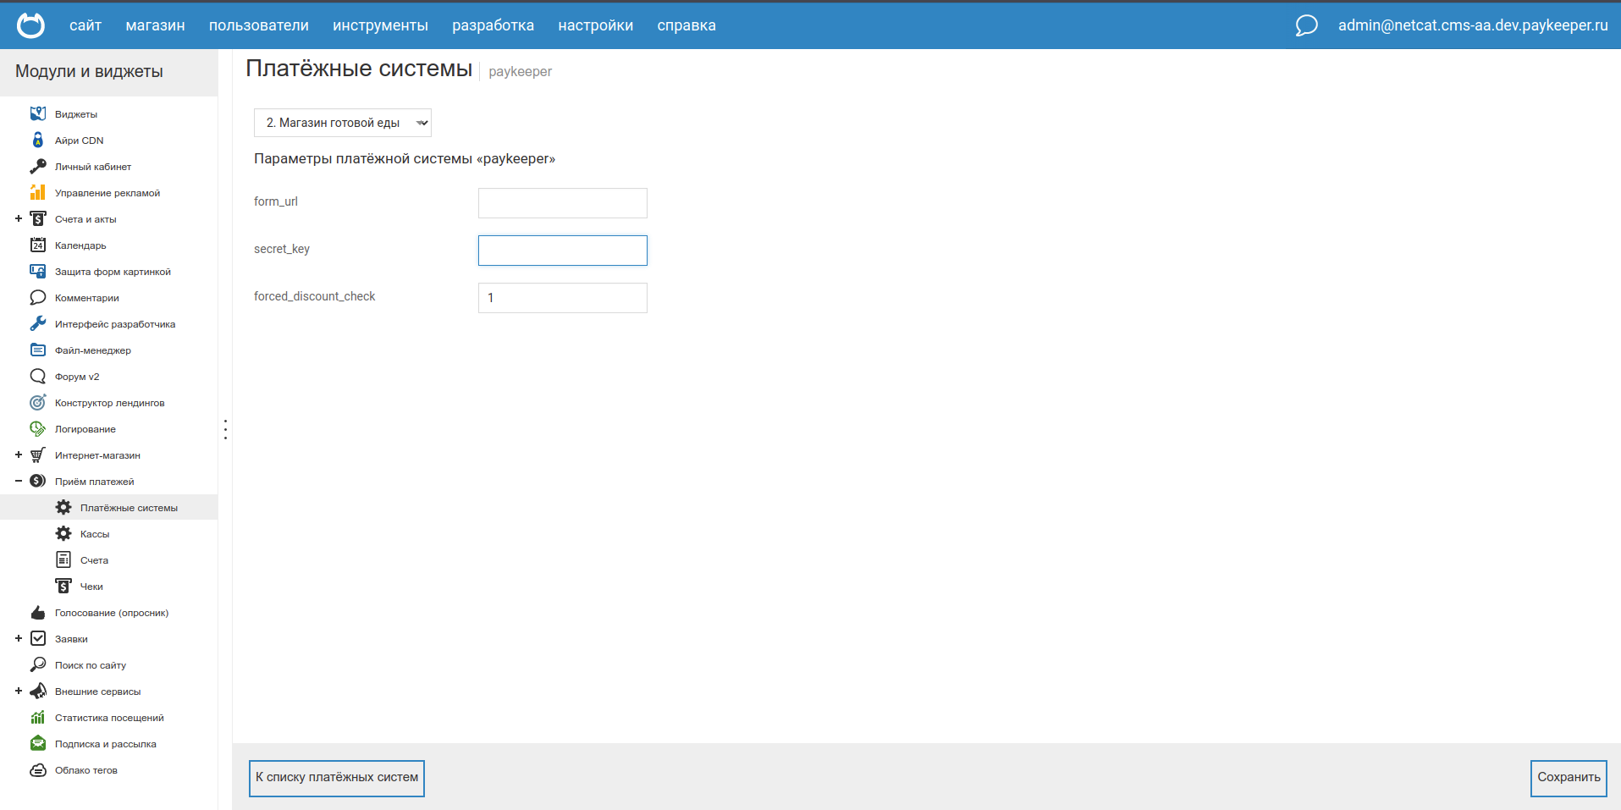Open the справка menu
The width and height of the screenshot is (1621, 810).
[x=686, y=25]
